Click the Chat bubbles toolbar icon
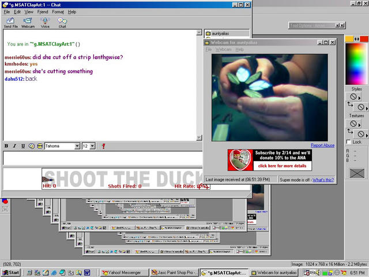Image resolution: width=369 pixels, height=277 pixels. tap(62, 23)
